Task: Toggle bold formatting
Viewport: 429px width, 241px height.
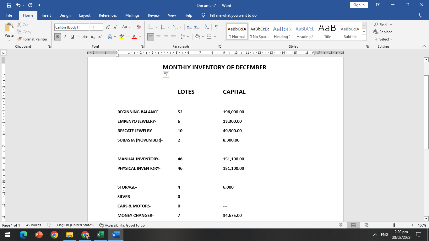Action: 57,37
